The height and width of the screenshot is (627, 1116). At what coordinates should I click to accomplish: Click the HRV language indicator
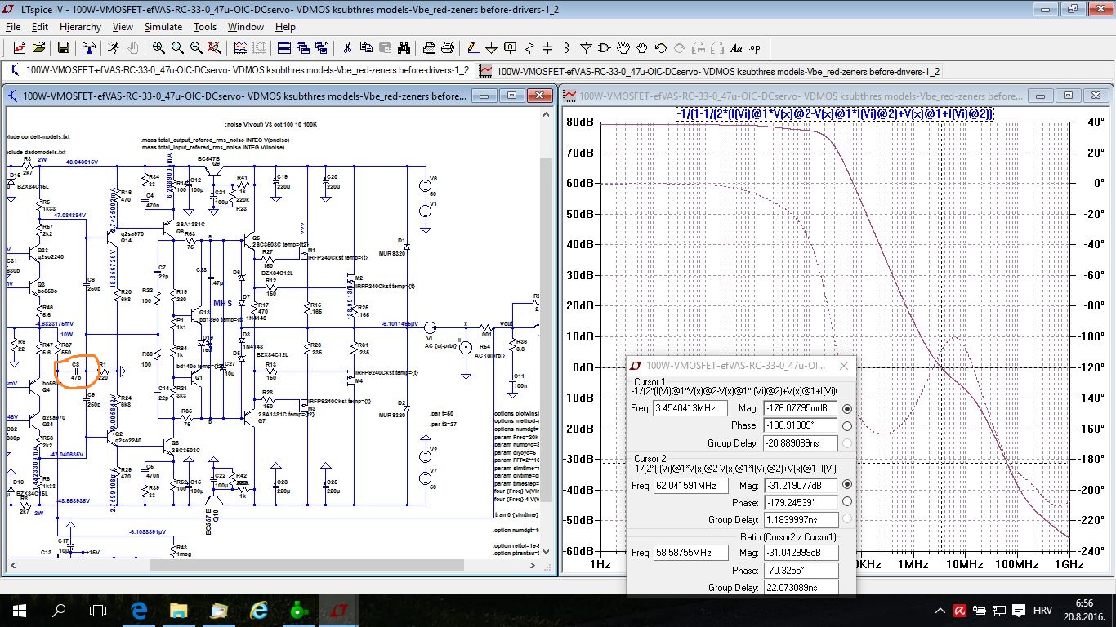(1041, 610)
